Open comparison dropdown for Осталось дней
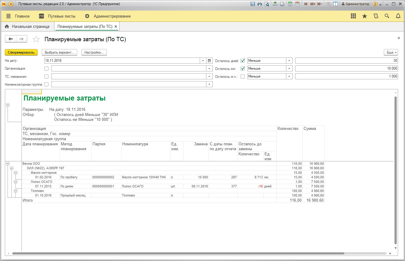This screenshot has height=261, width=405. pos(290,61)
